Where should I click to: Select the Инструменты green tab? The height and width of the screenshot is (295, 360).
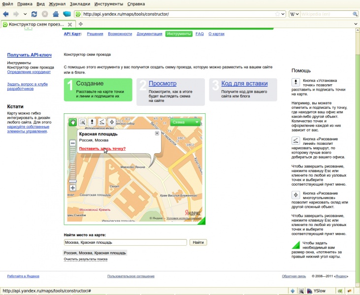tap(179, 34)
